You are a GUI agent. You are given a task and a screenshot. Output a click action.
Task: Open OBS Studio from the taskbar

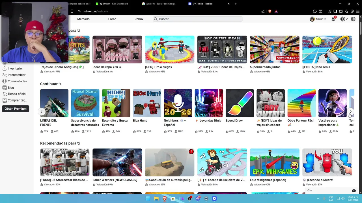(x=189, y=198)
